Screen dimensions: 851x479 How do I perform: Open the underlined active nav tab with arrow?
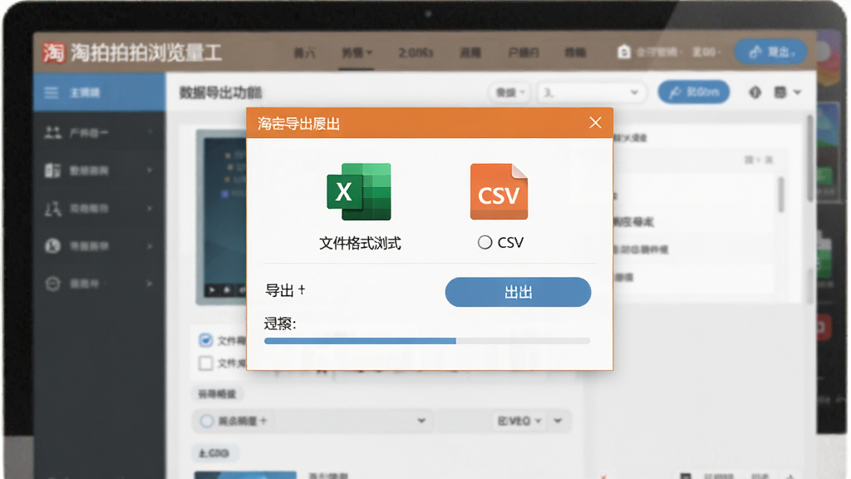point(357,52)
